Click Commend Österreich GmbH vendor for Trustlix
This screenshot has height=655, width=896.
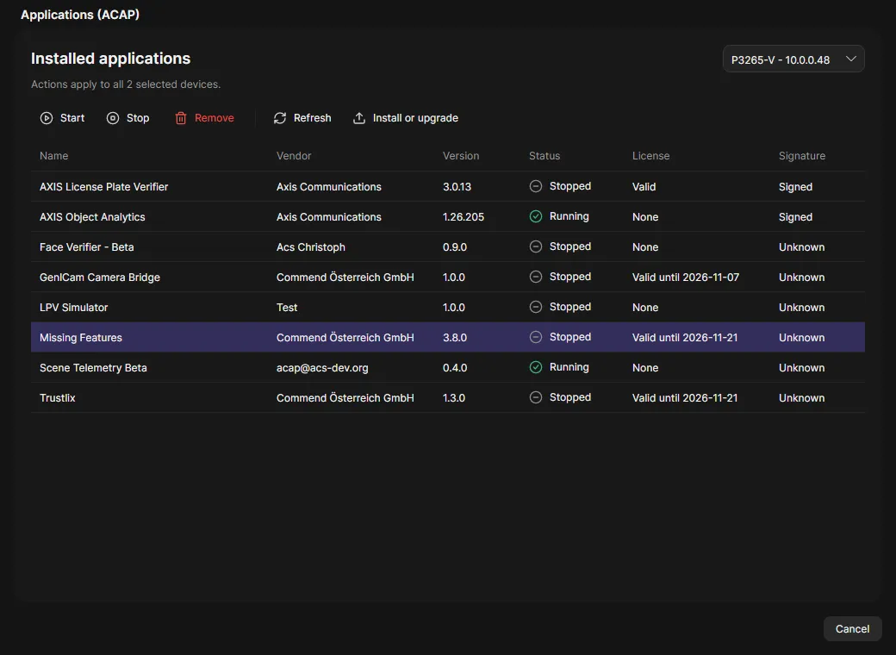(345, 398)
